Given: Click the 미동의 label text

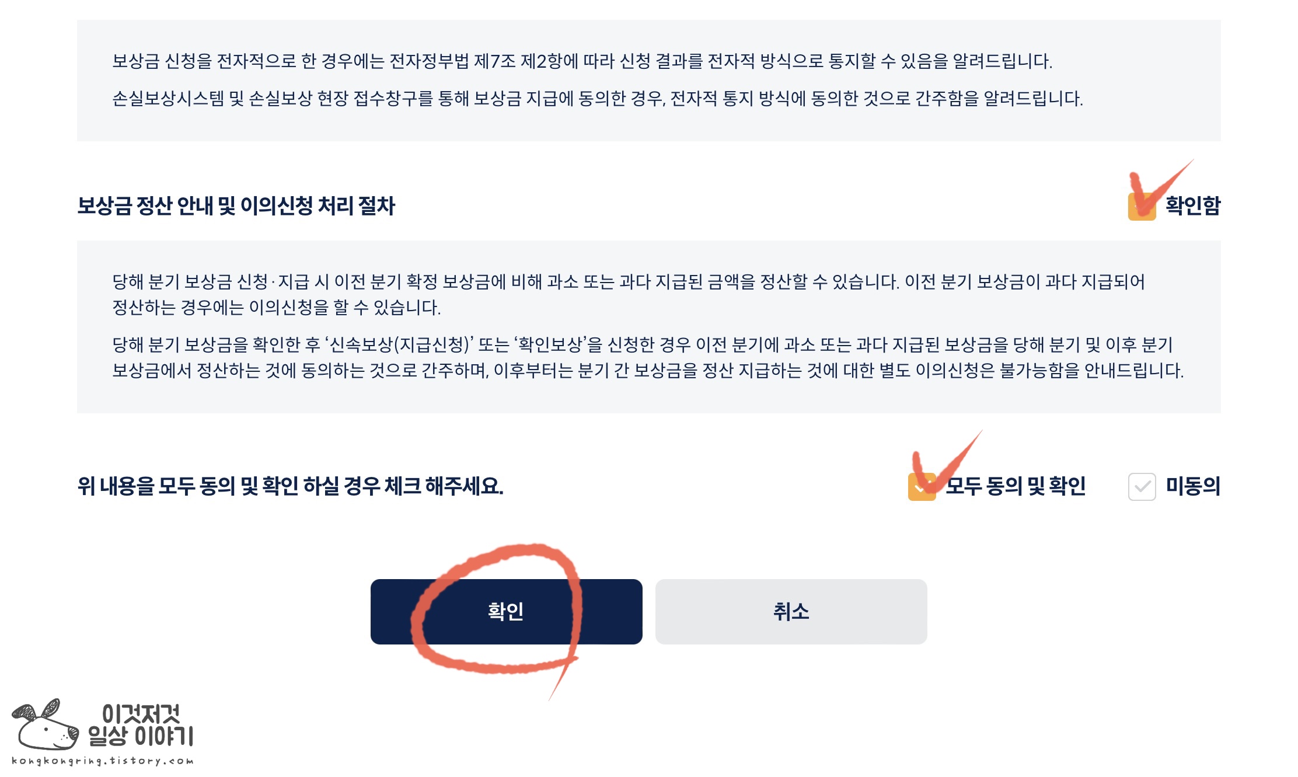Looking at the screenshot, I should pos(1192,486).
